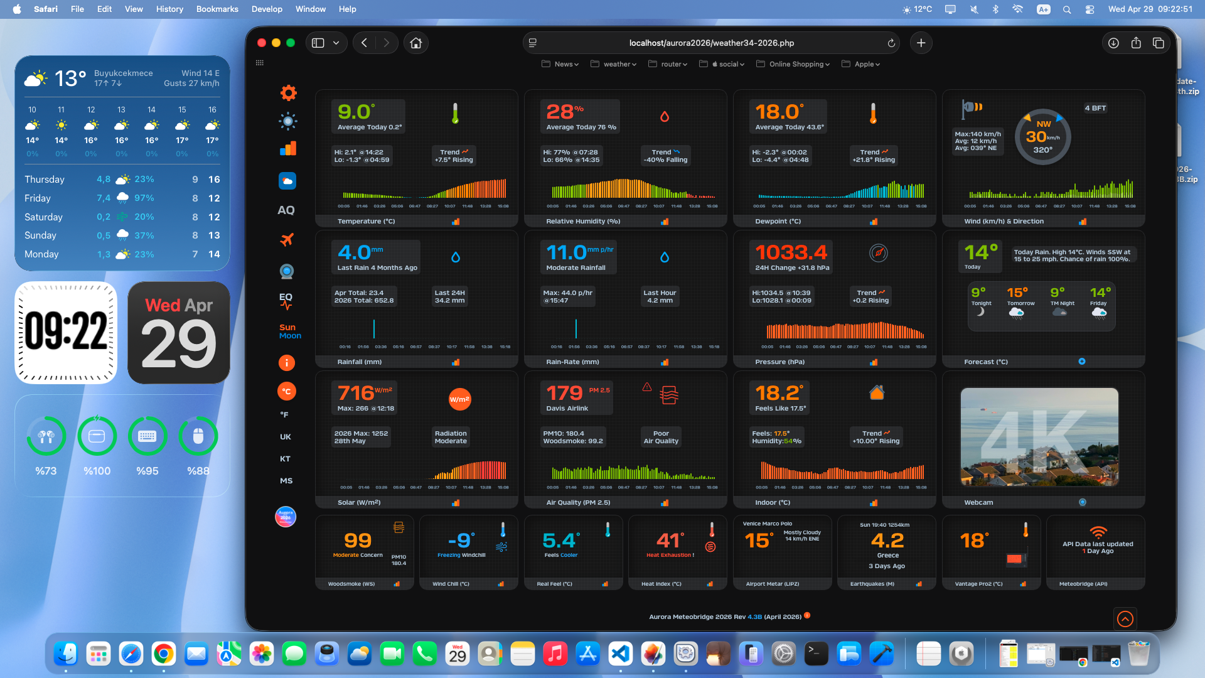Toggle the orange °C unit button

pos(286,390)
